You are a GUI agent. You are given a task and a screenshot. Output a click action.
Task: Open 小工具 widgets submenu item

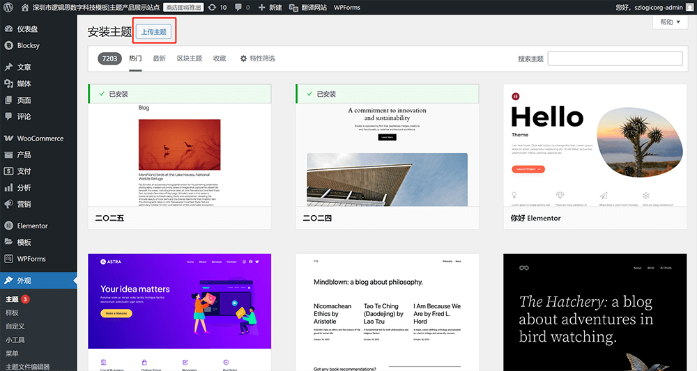pos(15,340)
